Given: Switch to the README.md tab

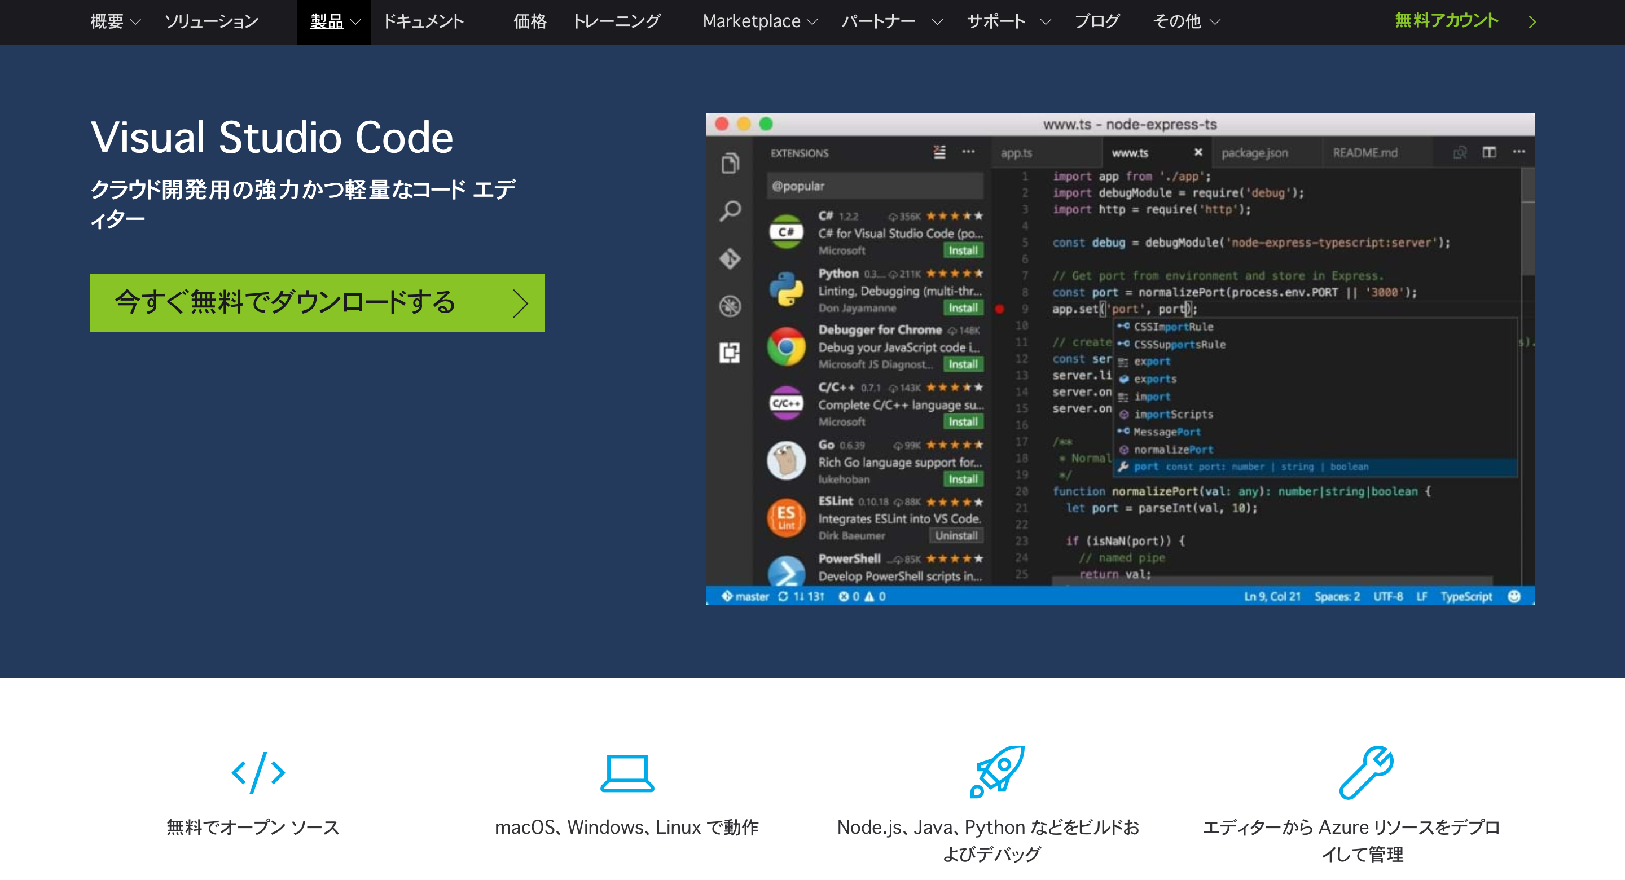Looking at the screenshot, I should click(1377, 153).
